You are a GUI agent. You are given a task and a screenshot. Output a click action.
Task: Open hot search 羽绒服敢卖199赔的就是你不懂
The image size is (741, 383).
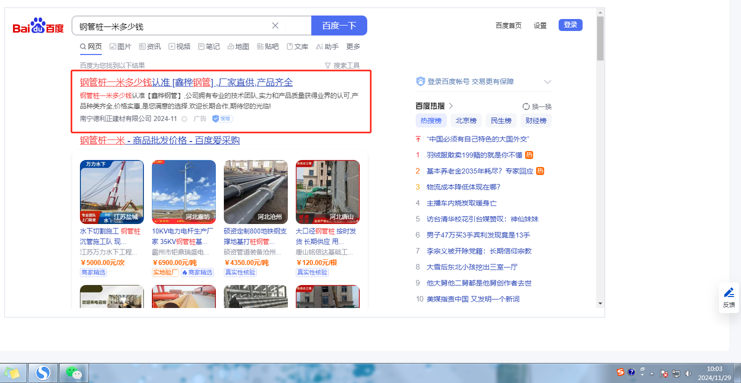tap(474, 155)
